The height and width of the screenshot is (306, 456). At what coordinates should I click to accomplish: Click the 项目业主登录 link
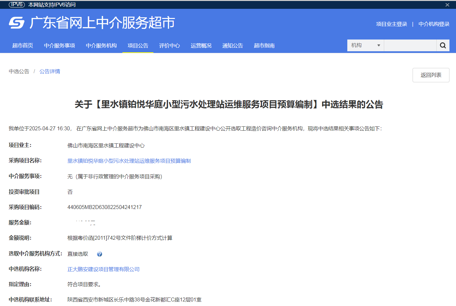[391, 24]
